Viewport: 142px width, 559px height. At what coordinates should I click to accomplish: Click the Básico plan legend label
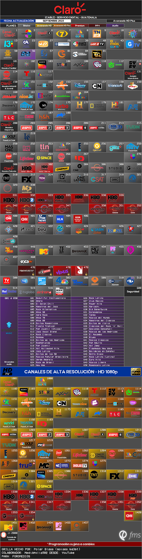tap(27, 25)
